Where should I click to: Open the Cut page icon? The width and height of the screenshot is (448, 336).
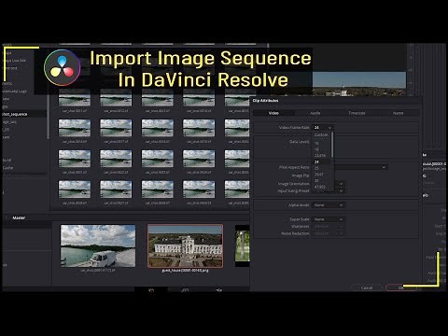(x=185, y=290)
